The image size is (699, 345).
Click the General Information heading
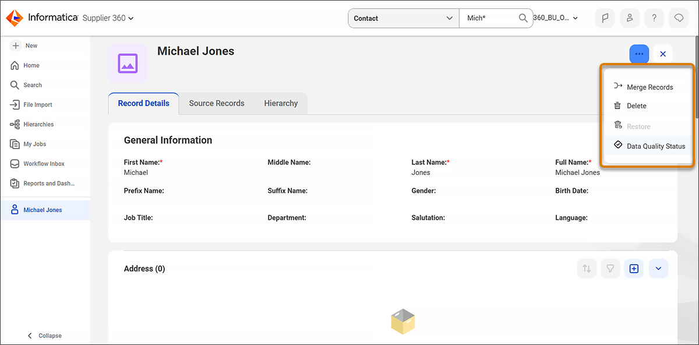pos(168,140)
